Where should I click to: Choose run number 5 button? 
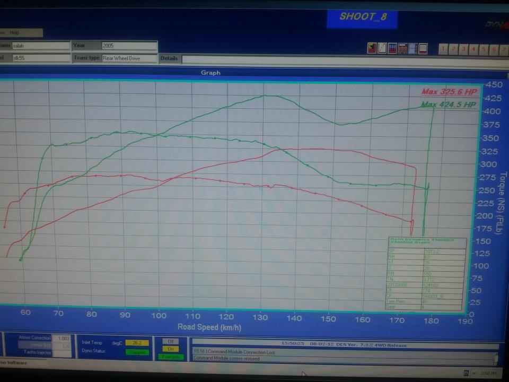click(x=484, y=49)
